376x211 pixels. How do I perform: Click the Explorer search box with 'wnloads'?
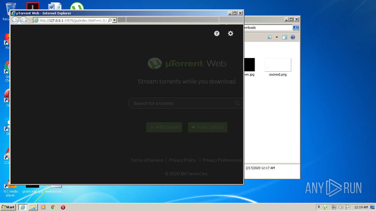coord(268,28)
